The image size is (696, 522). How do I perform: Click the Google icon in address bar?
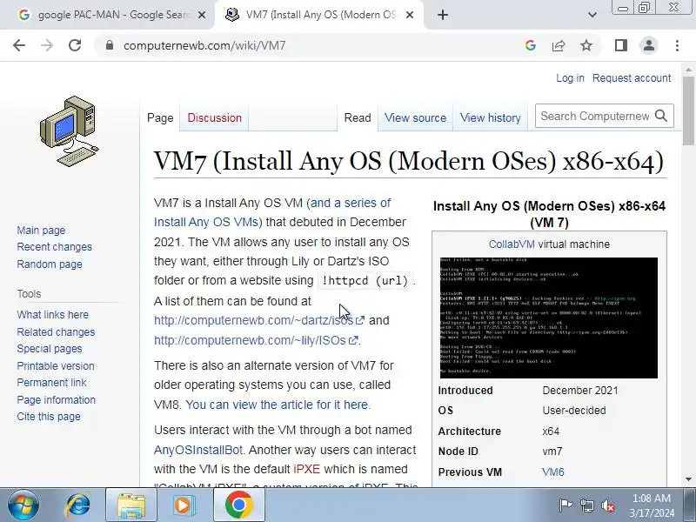[531, 45]
